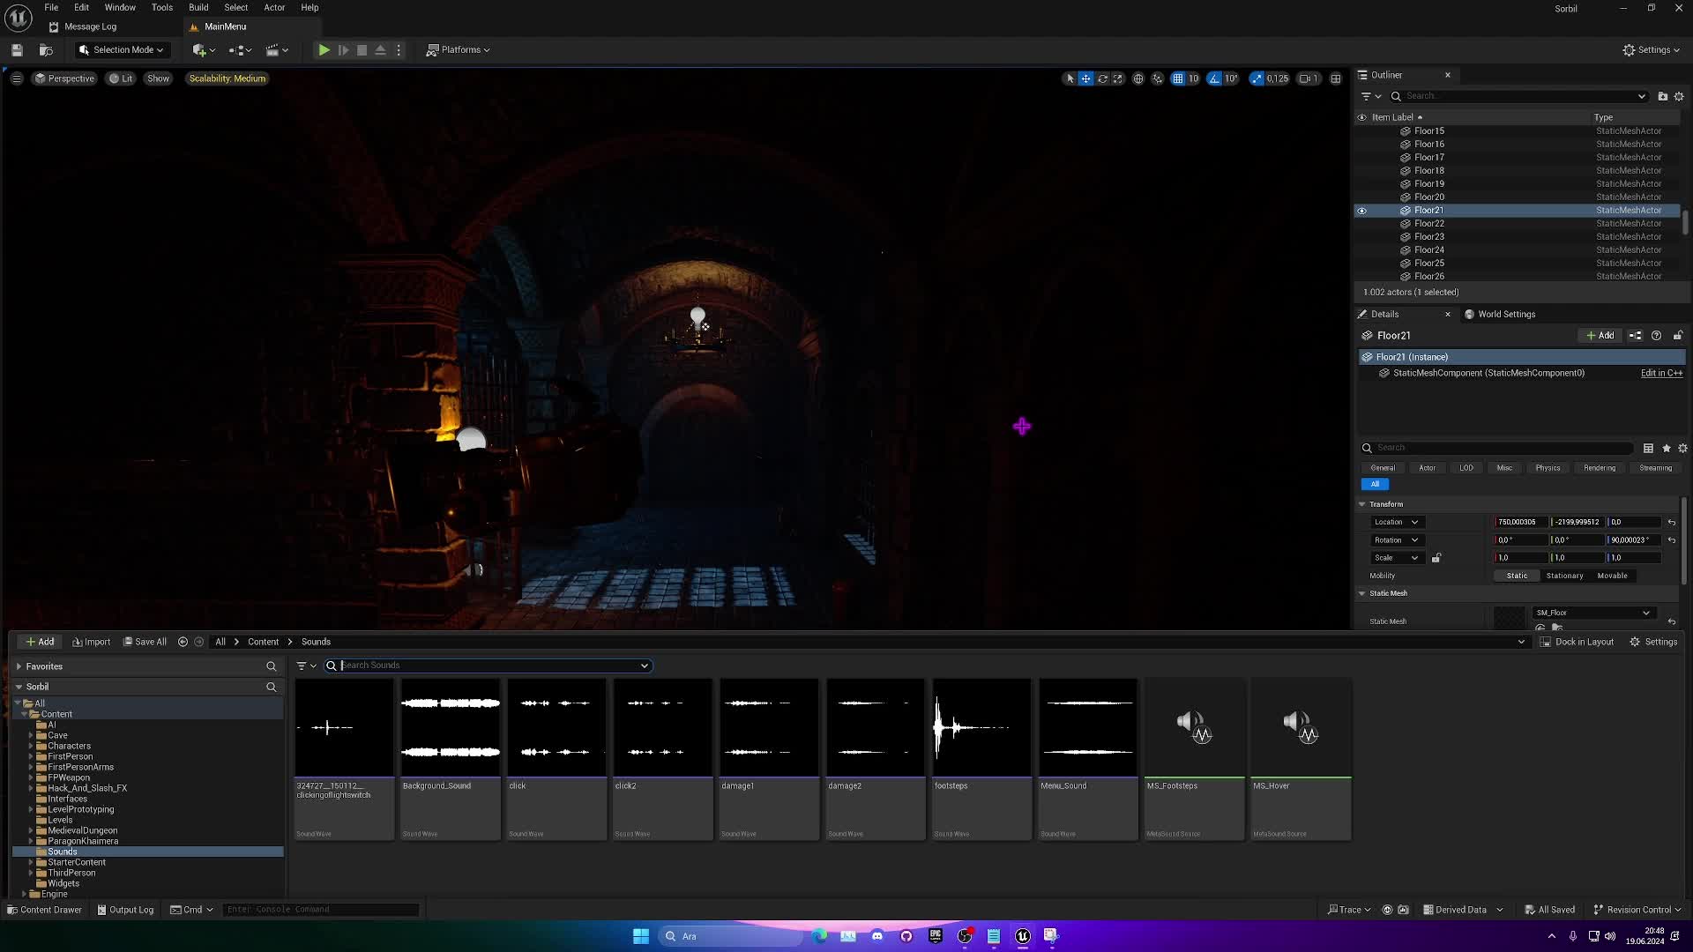The image size is (1693, 952).
Task: Open the Location type dropdown
Action: tap(1396, 522)
